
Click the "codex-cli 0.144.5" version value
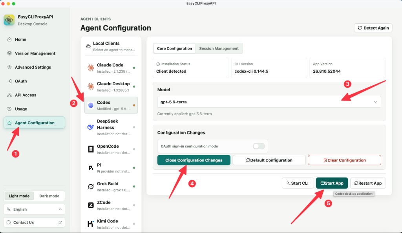(x=251, y=71)
